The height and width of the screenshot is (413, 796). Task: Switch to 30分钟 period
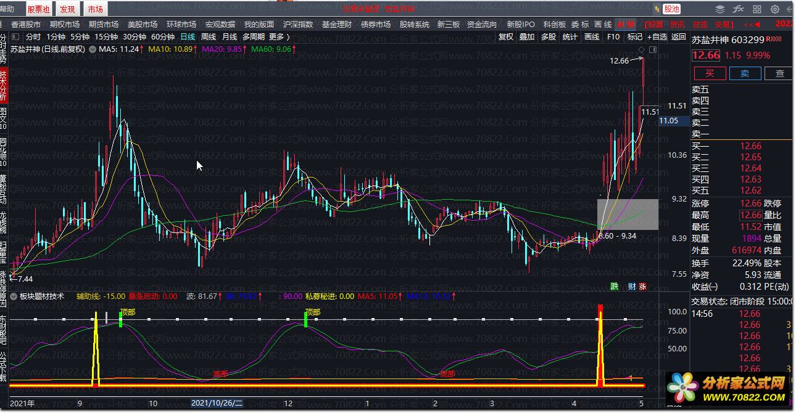tap(134, 37)
